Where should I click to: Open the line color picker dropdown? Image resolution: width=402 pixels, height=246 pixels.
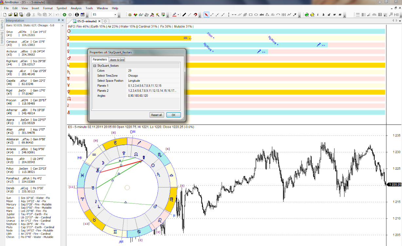coord(178,15)
